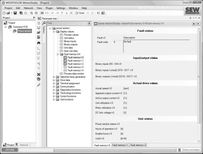Expand the Unit functions folder
Screen dimensions: 203x154
(x=54, y=100)
